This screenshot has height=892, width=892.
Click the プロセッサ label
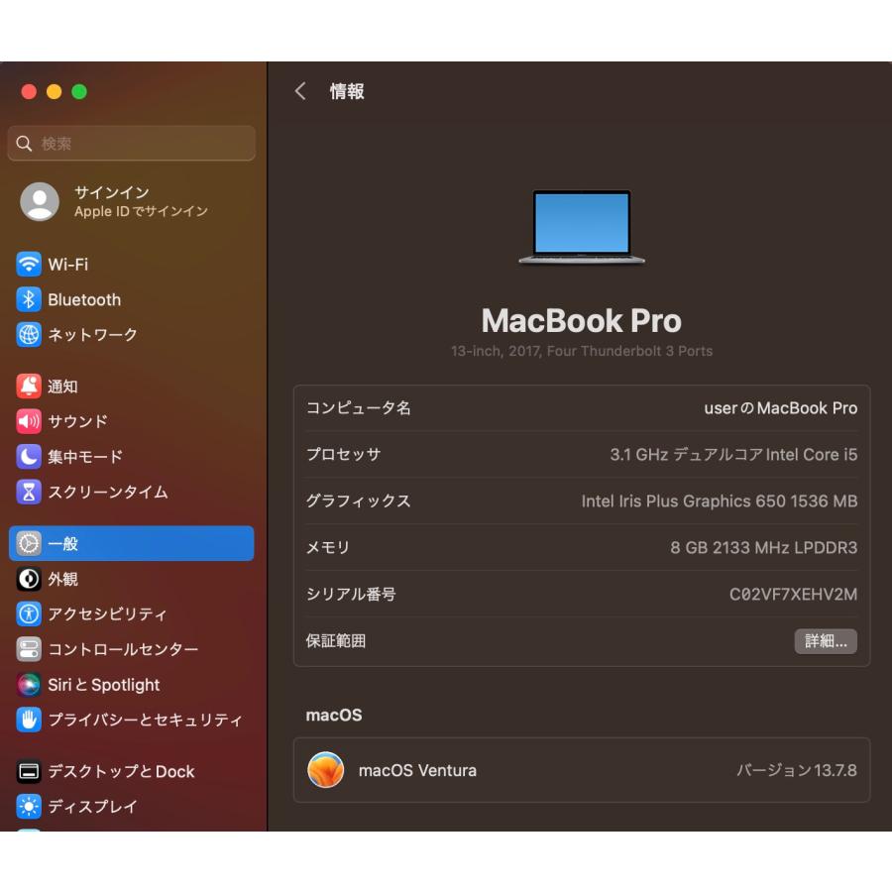[344, 455]
